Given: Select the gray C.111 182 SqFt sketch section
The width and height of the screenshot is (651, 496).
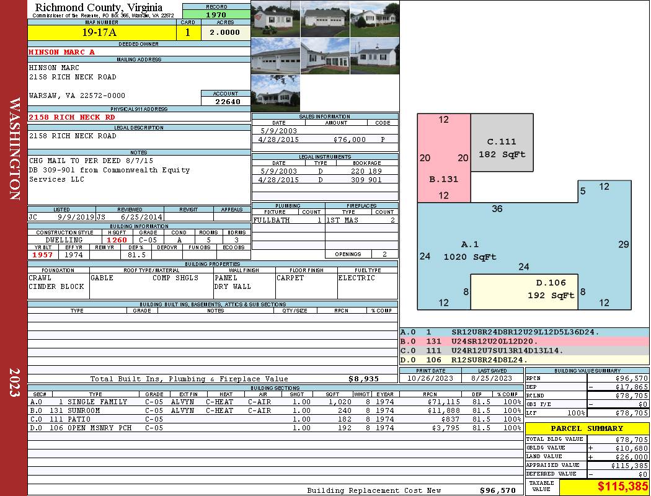Looking at the screenshot, I should pyautogui.click(x=502, y=143).
